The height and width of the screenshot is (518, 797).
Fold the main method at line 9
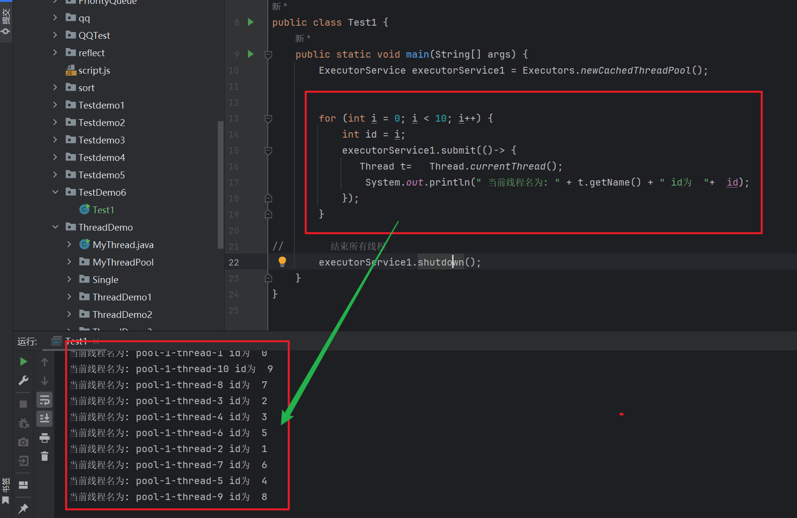(268, 55)
